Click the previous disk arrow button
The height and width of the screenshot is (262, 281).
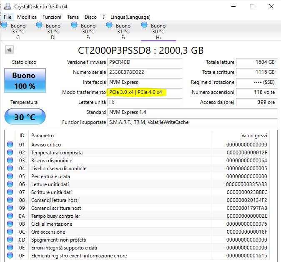[9, 50]
